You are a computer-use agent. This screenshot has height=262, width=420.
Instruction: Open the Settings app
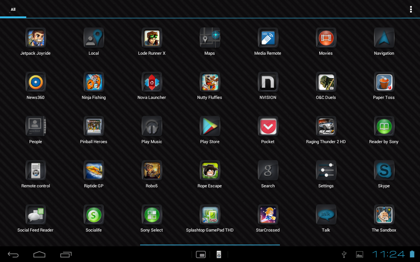[326, 170]
